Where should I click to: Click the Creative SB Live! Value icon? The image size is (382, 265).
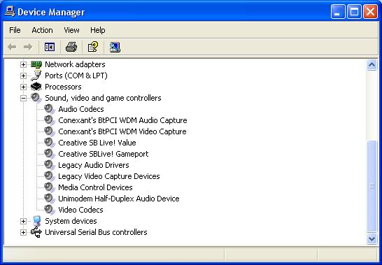click(50, 143)
